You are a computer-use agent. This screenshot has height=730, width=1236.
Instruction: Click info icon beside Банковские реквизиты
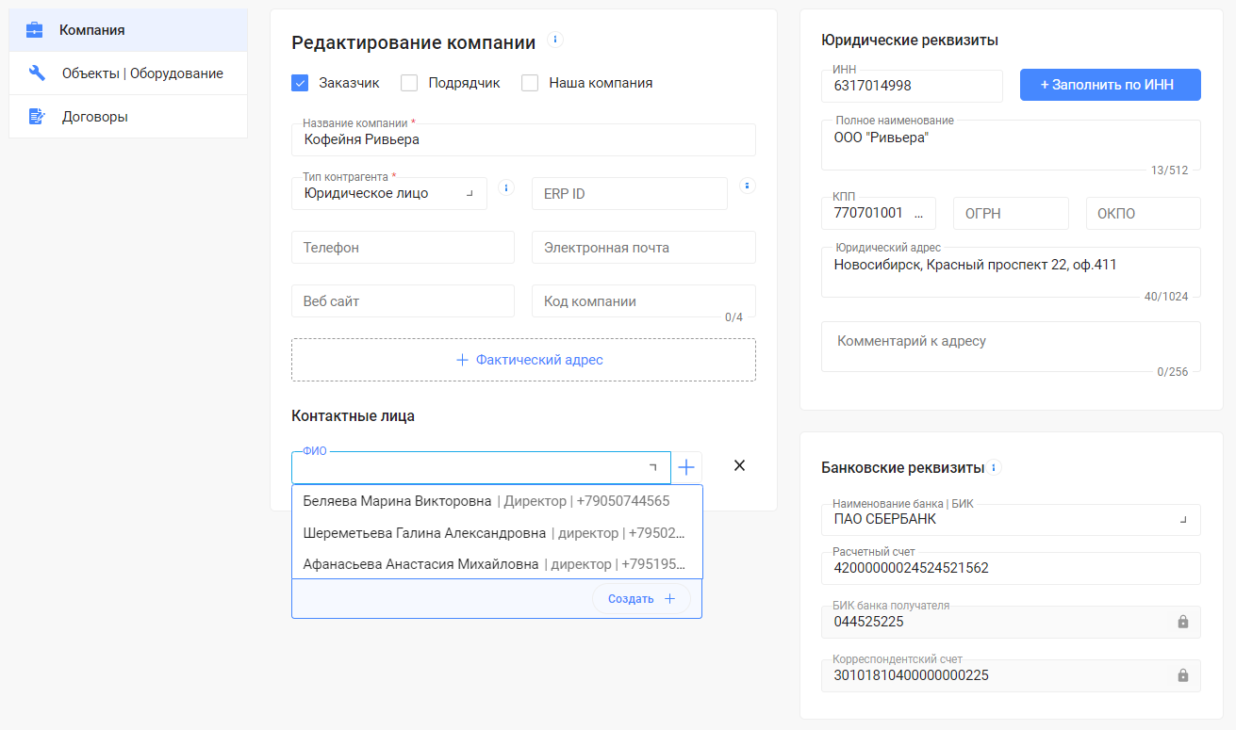point(995,467)
